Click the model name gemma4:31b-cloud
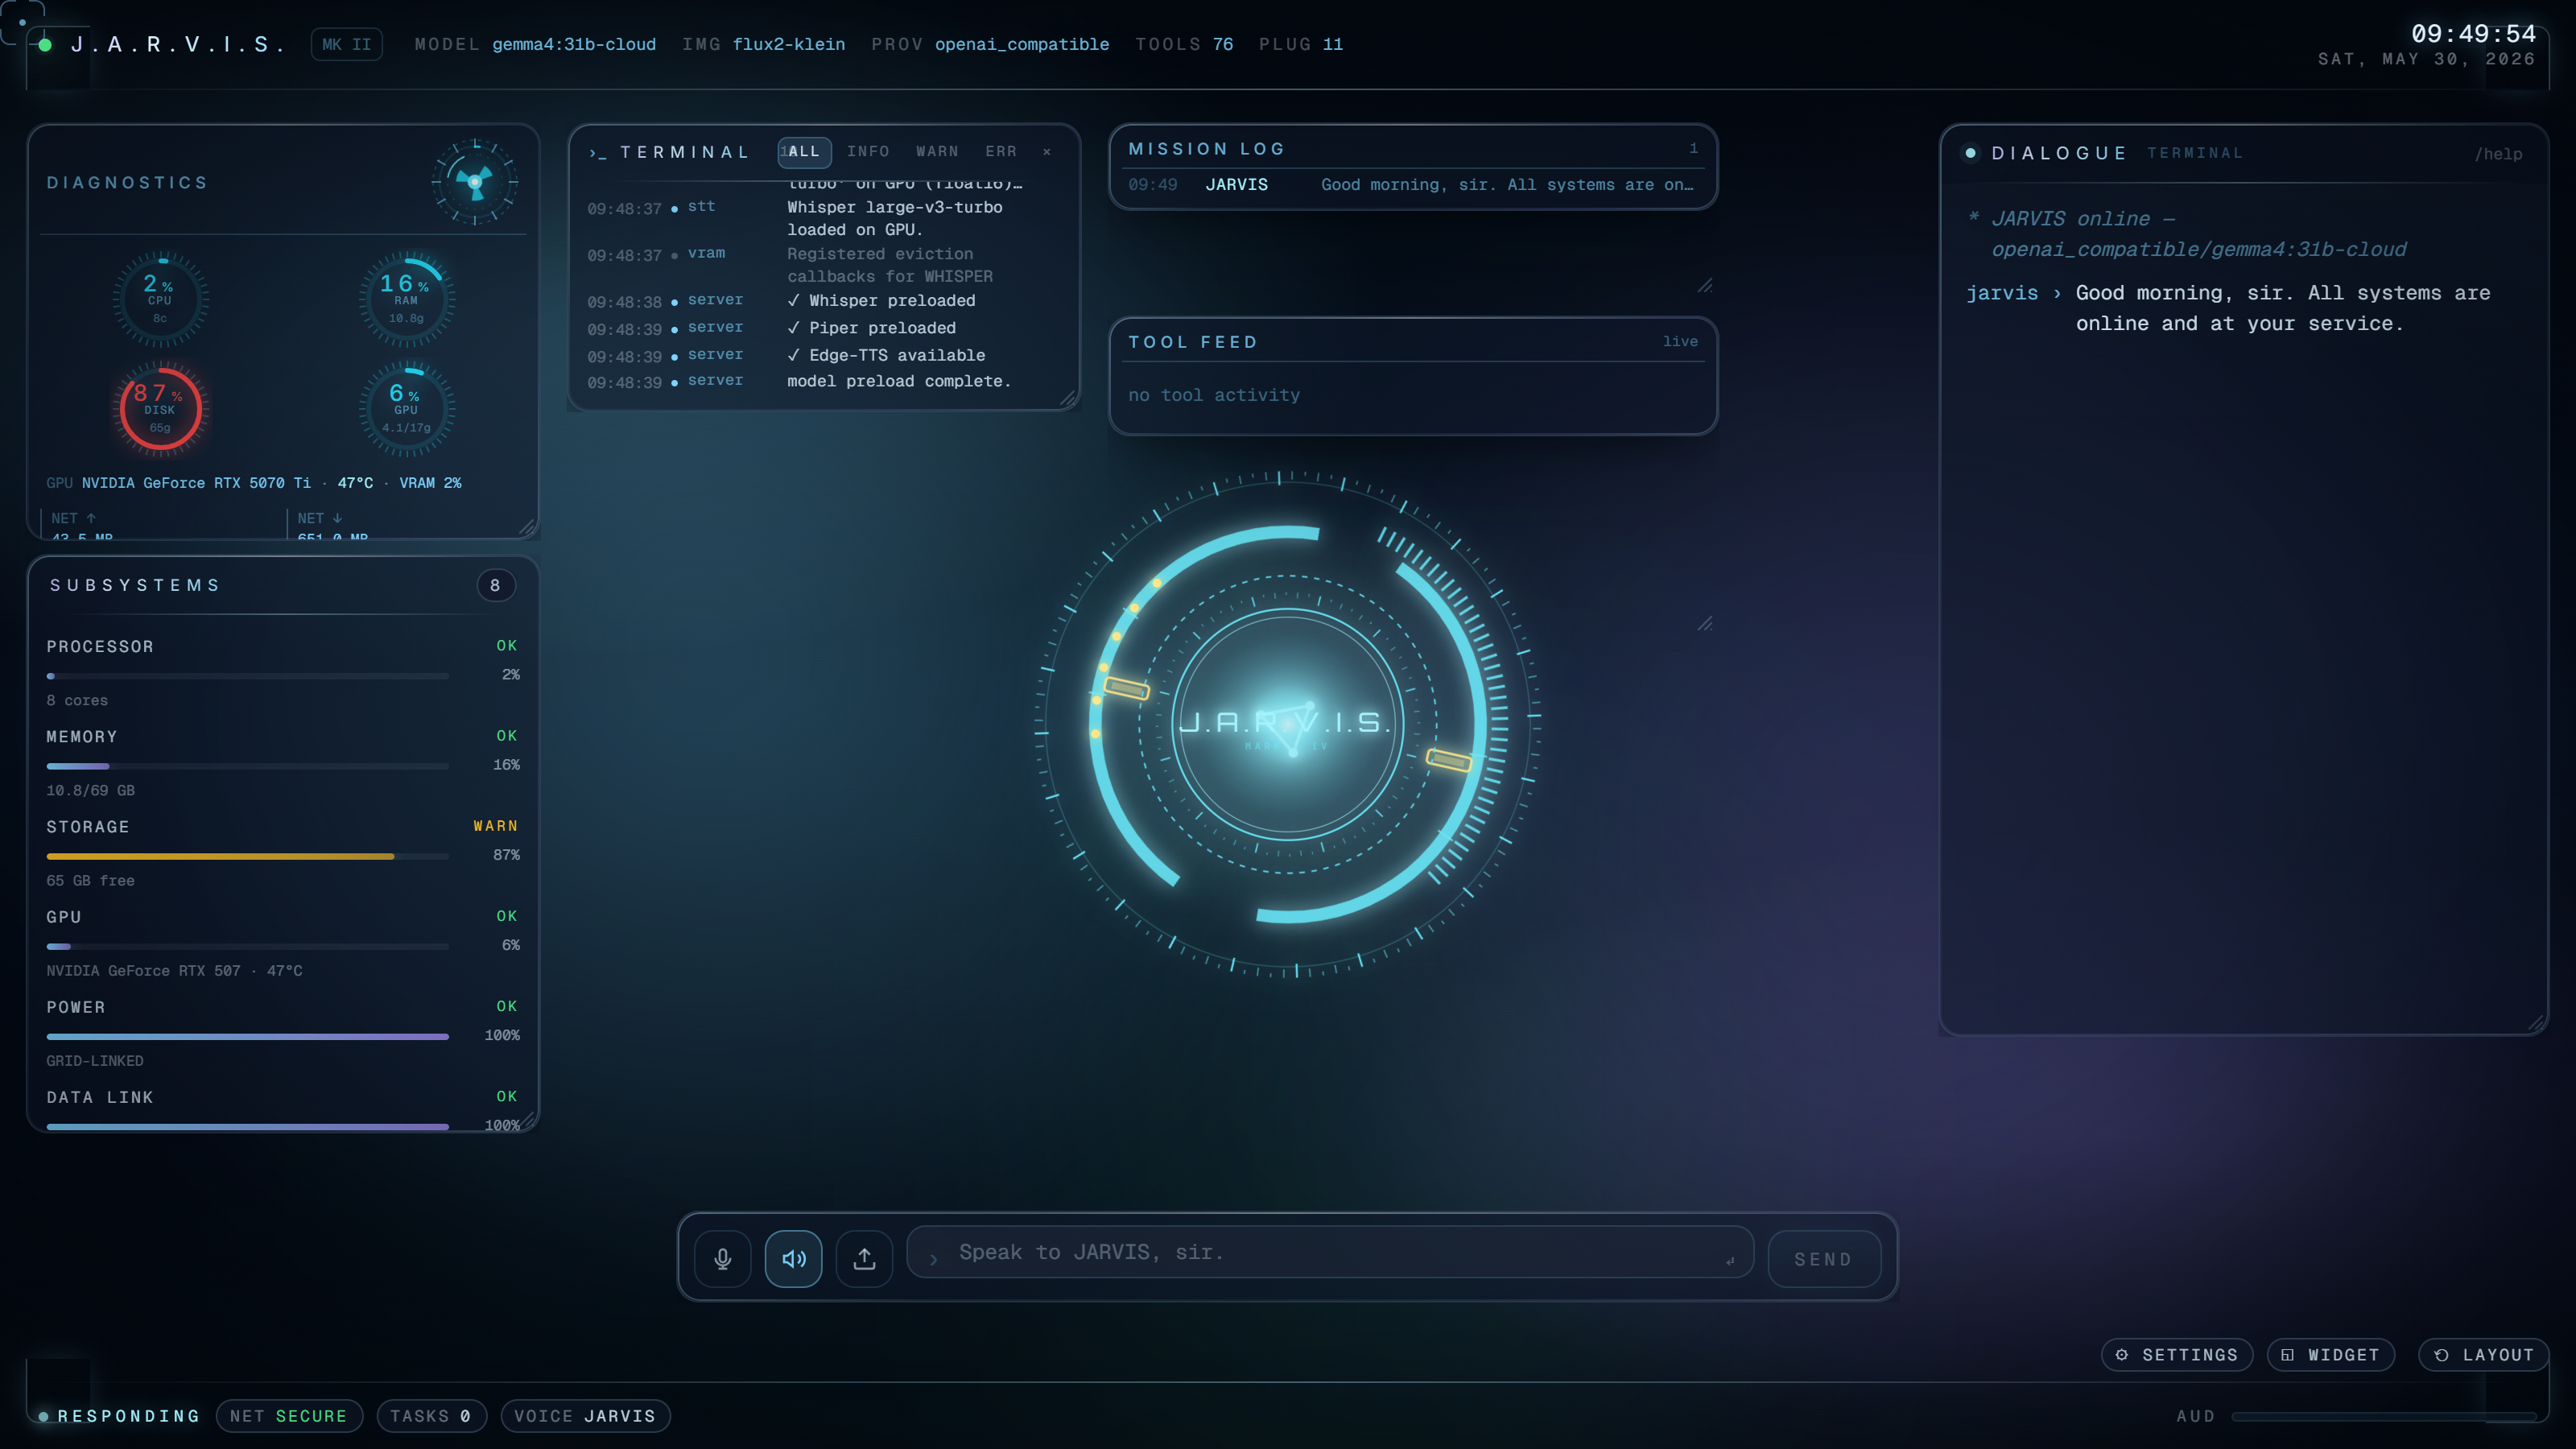This screenshot has width=2576, height=1449. pyautogui.click(x=574, y=44)
